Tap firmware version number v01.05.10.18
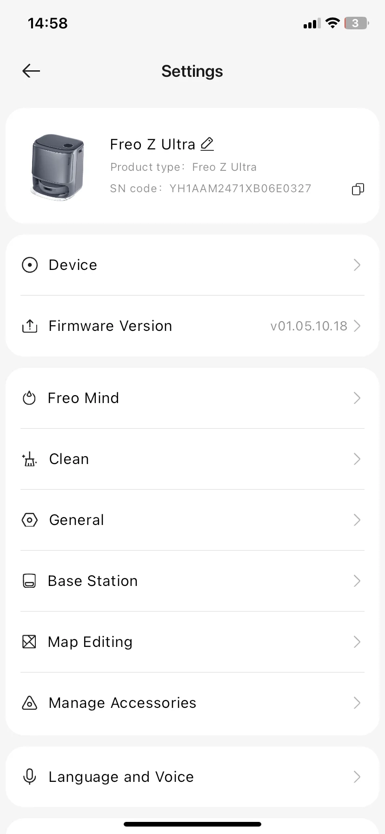This screenshot has width=385, height=834. (309, 326)
